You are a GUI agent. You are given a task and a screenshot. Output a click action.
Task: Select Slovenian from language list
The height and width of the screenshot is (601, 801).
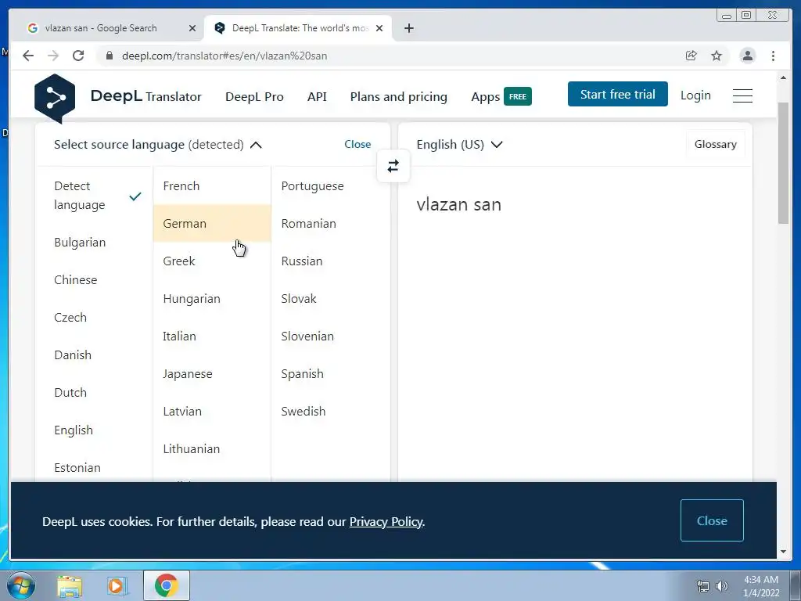point(330,336)
